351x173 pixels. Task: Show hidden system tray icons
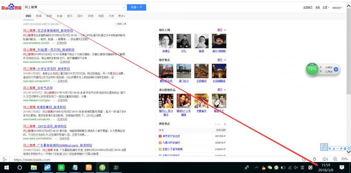[x=257, y=167]
